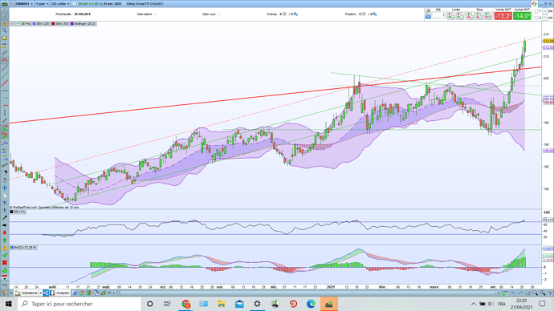
Task: Click the MACD (12 26 9) panel label
Action: (23, 248)
